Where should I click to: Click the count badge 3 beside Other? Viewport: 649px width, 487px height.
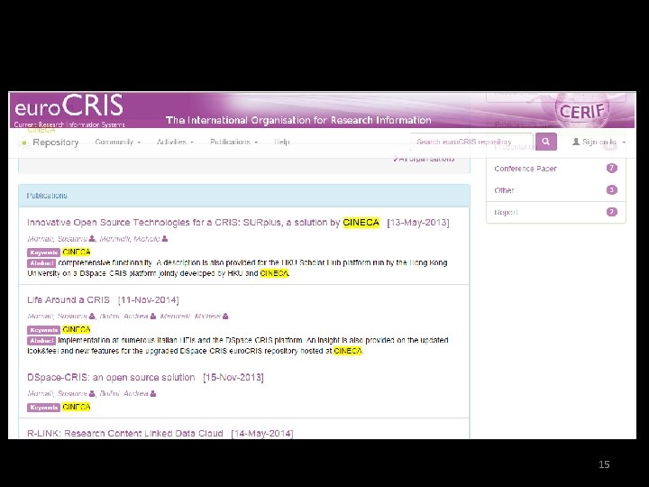coord(612,189)
